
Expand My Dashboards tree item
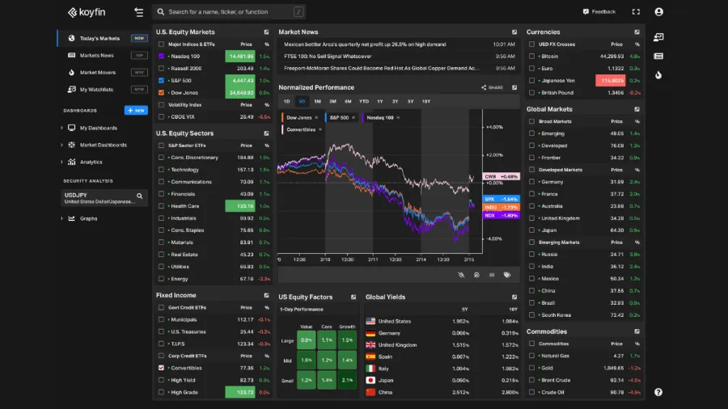click(x=61, y=128)
